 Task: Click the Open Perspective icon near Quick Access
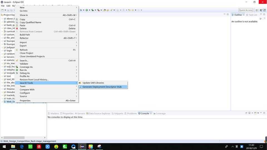tap(257, 10)
